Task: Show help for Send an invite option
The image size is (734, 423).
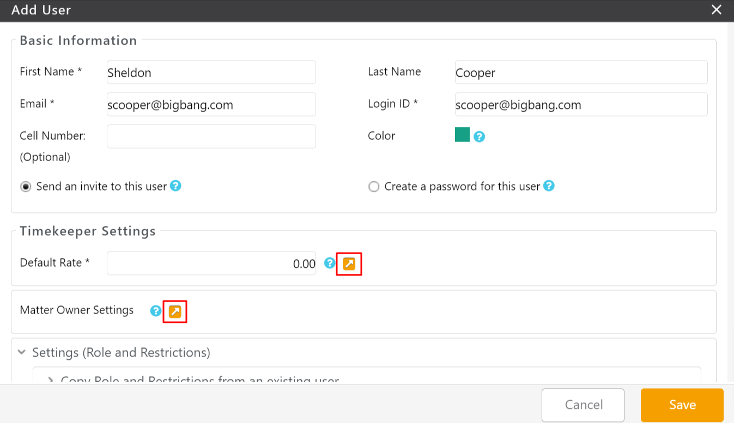Action: click(175, 186)
